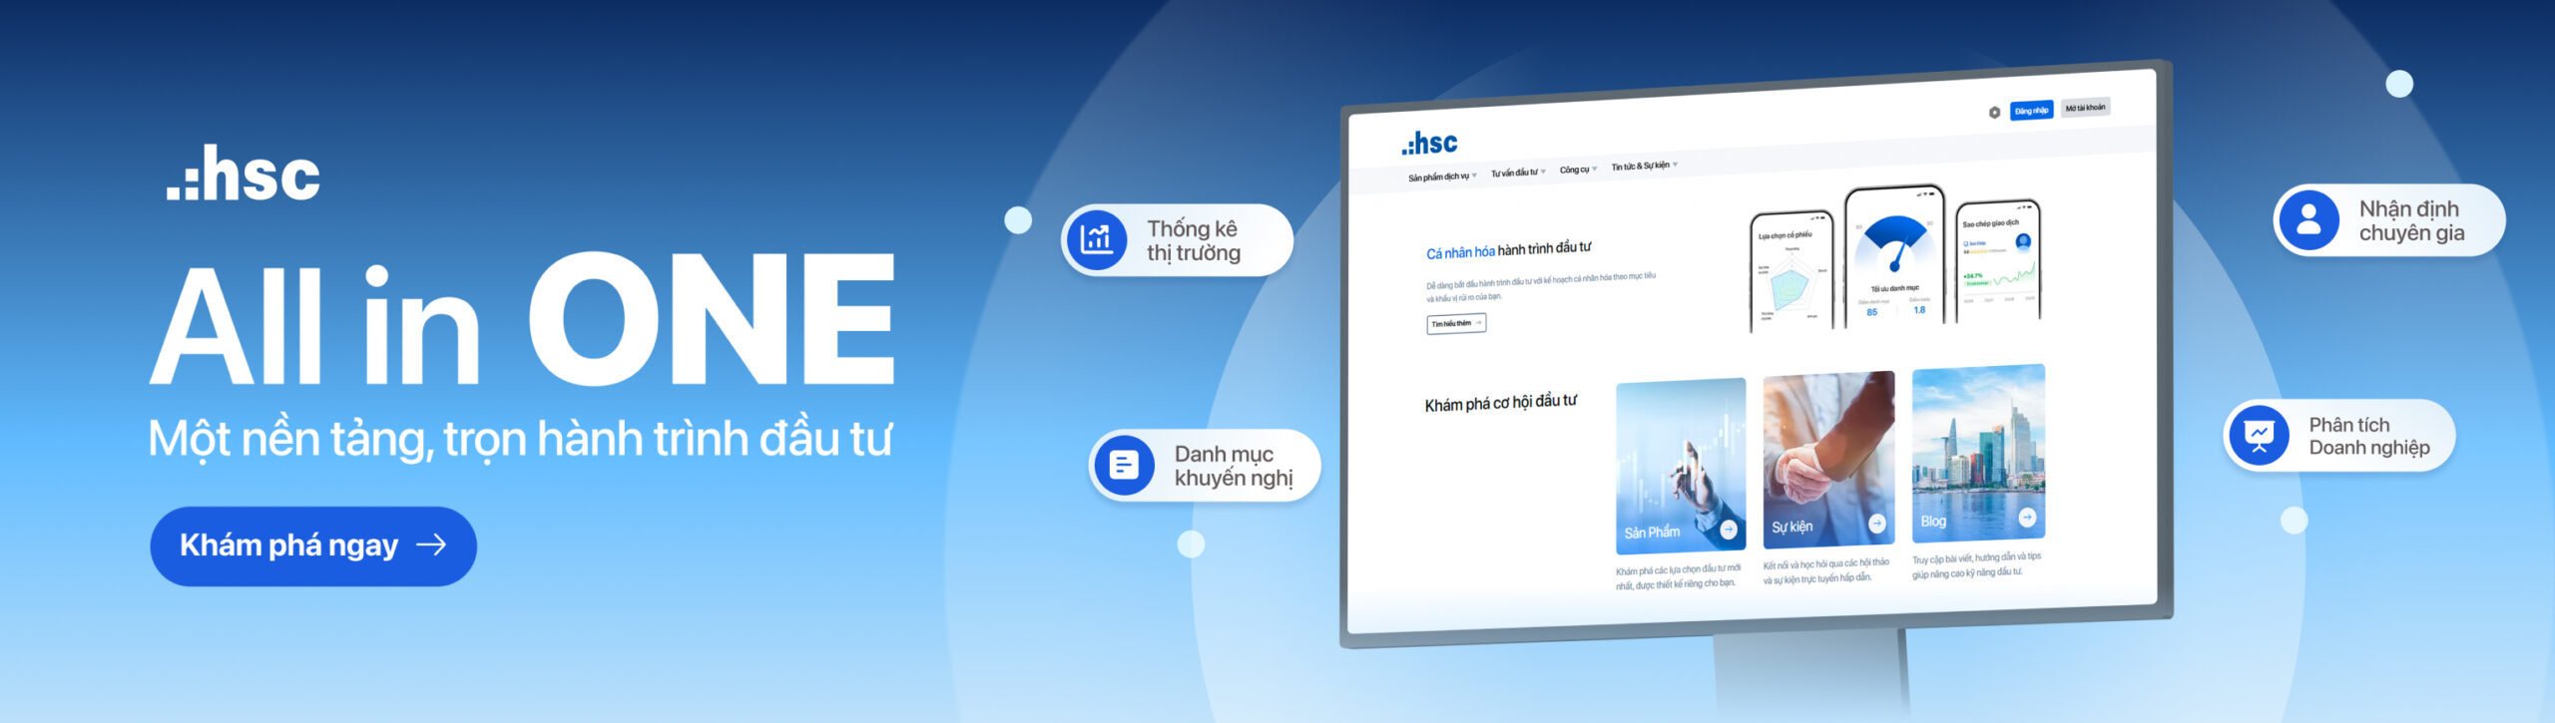Image resolution: width=2555 pixels, height=723 pixels.
Task: Click the arrow icon on Sản Phẩm card
Action: (x=1729, y=530)
